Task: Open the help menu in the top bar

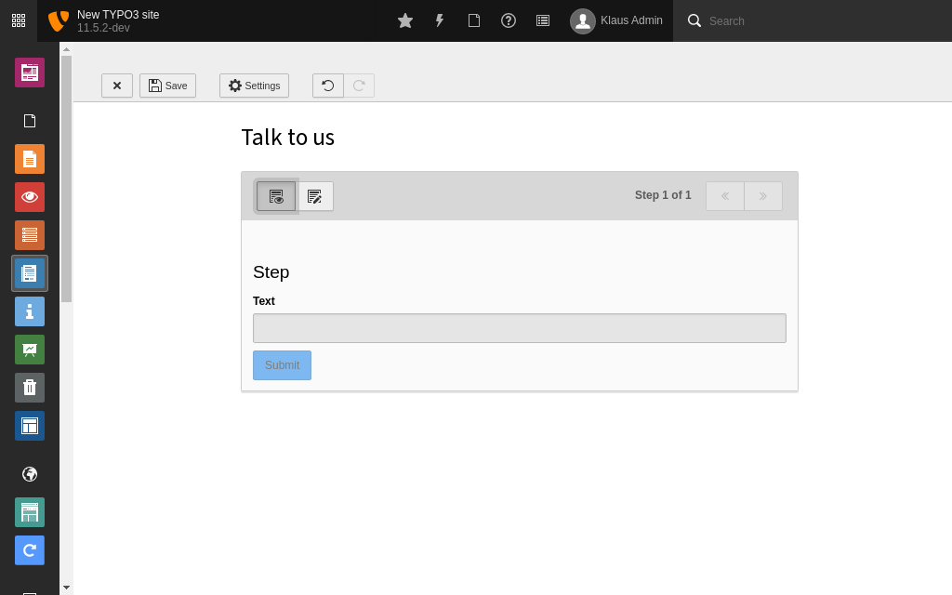Action: point(509,20)
